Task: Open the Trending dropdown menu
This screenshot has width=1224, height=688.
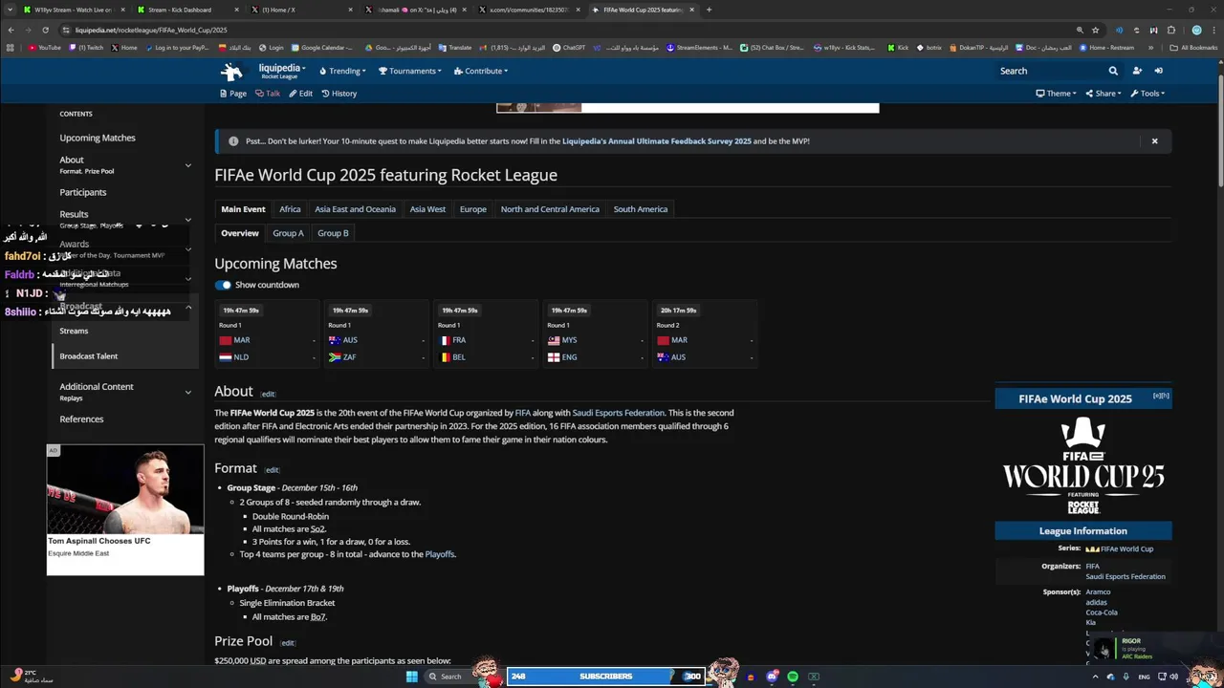Action: (x=342, y=71)
